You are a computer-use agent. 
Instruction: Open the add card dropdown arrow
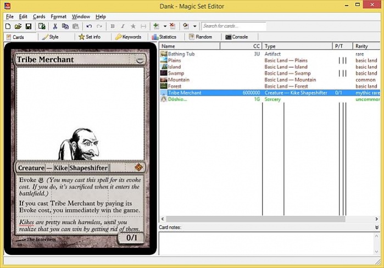pos(165,26)
